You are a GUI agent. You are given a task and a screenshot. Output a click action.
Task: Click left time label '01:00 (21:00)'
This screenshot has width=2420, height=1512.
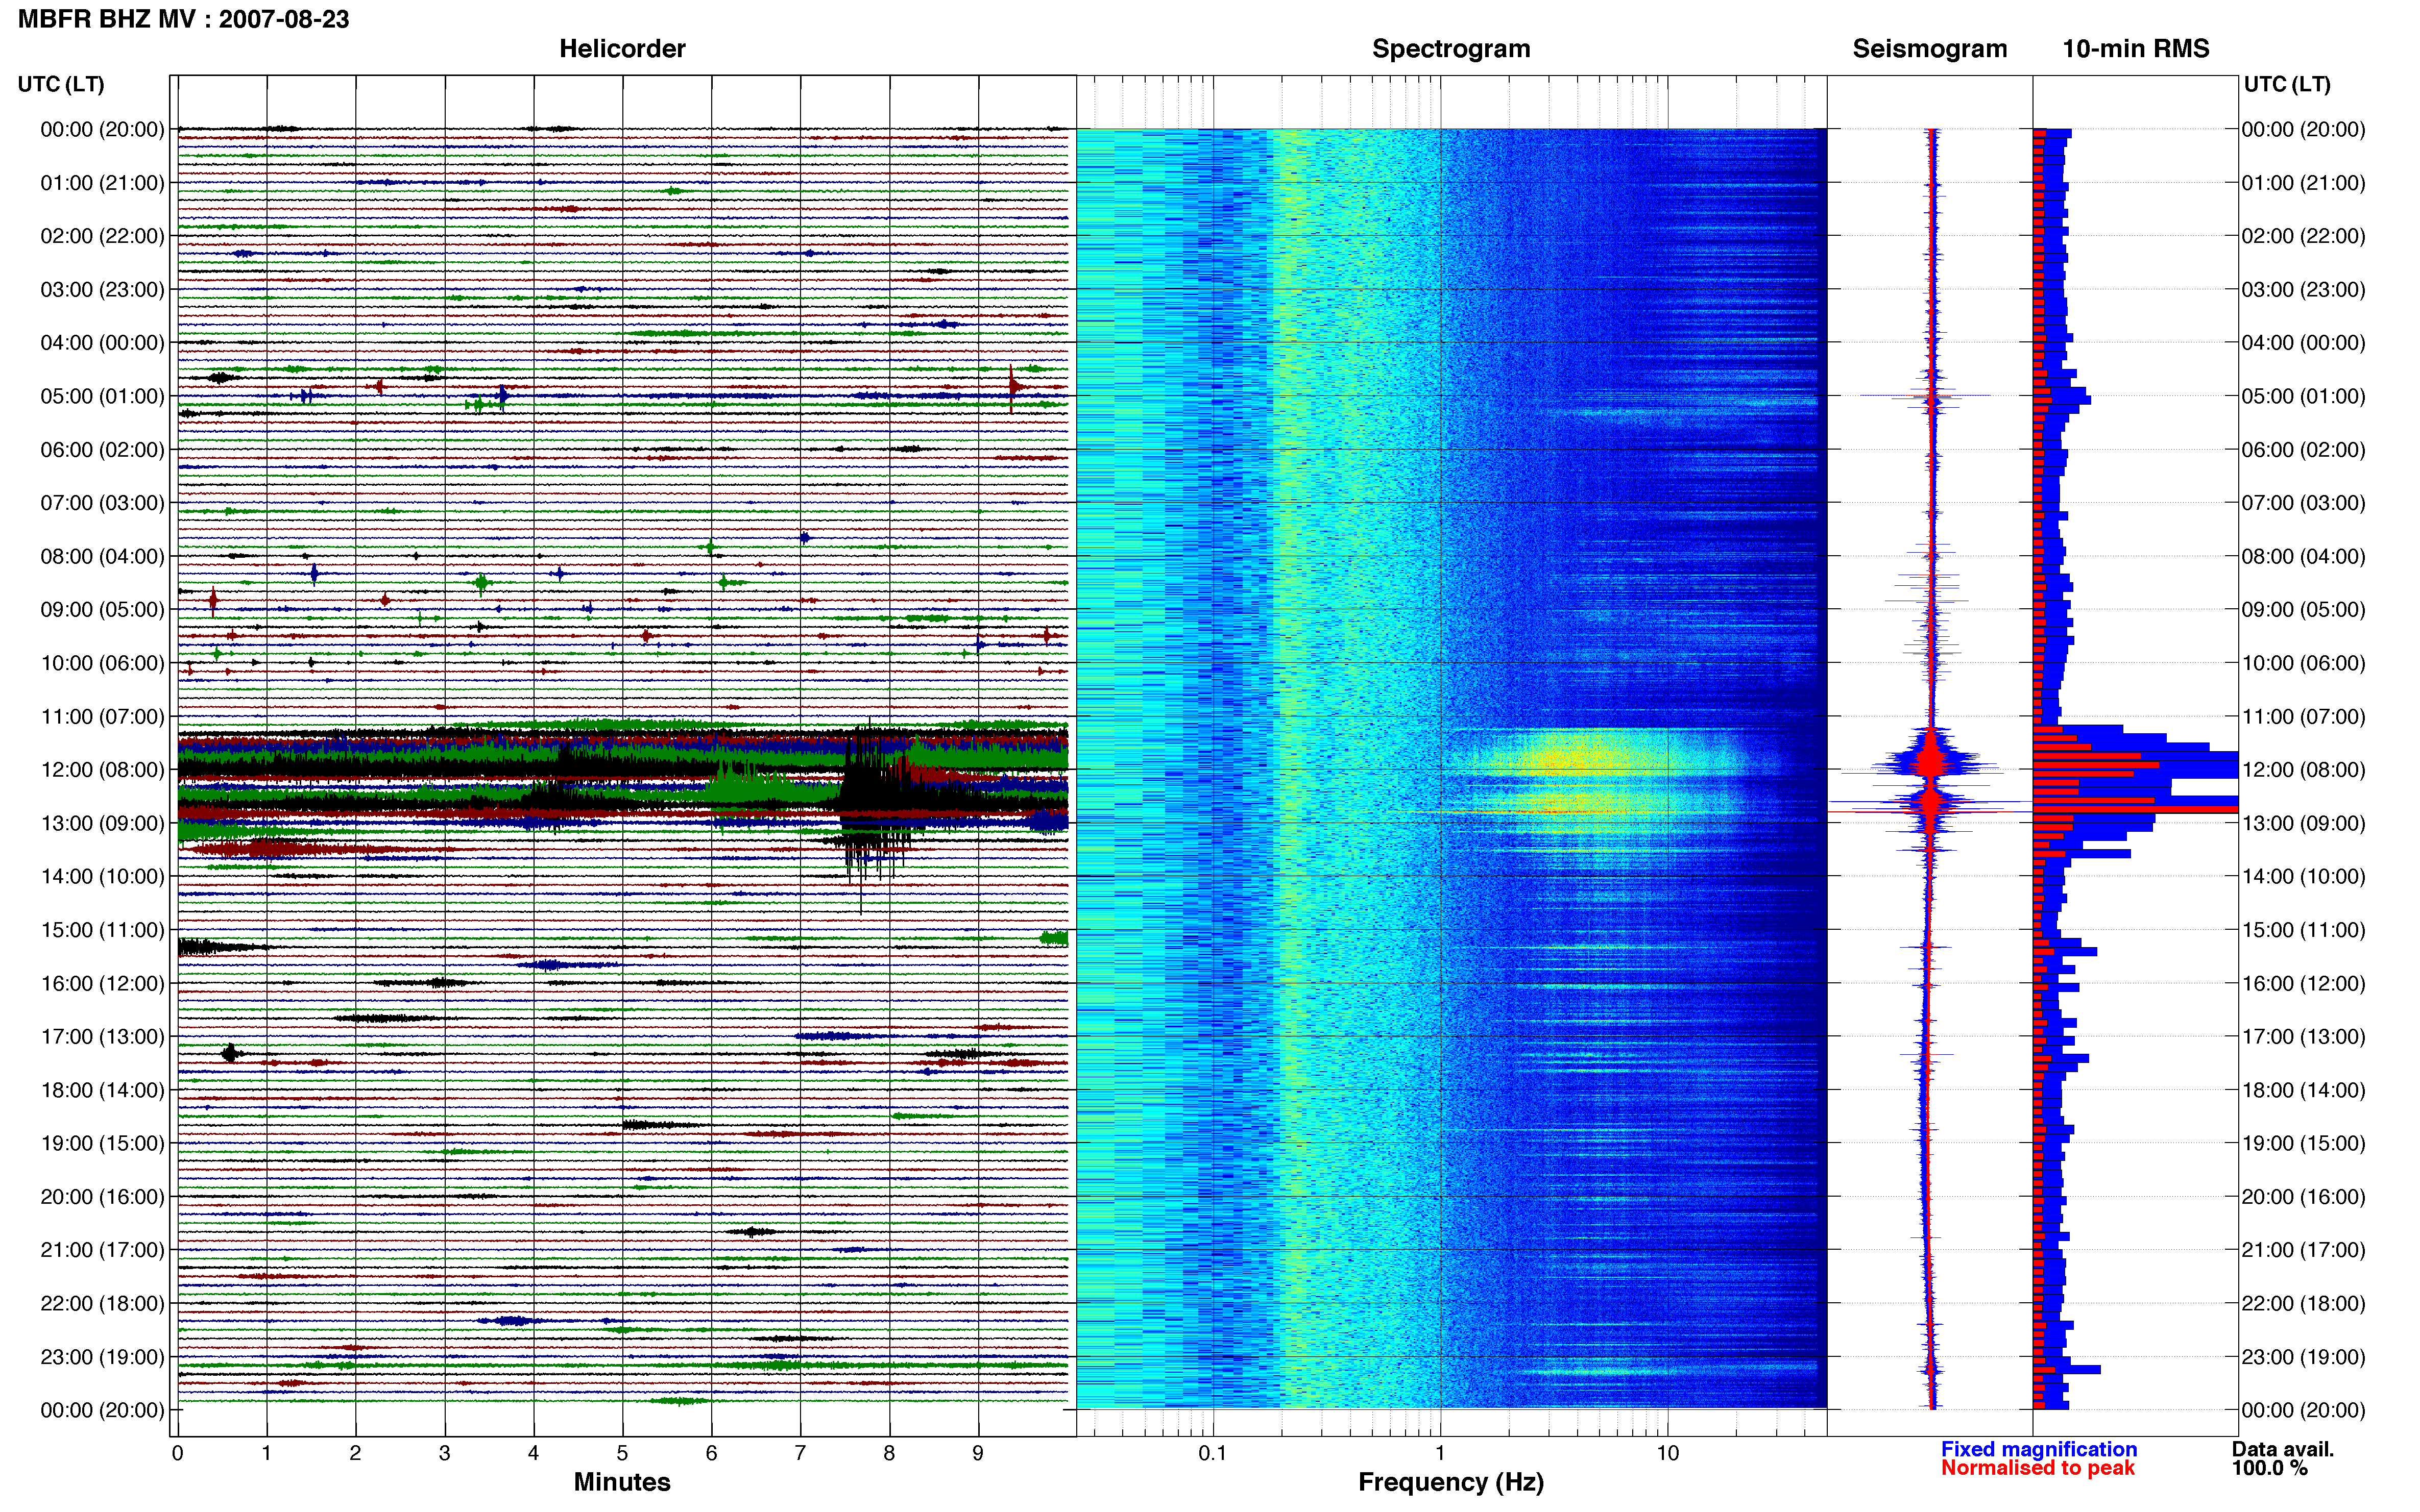click(102, 183)
